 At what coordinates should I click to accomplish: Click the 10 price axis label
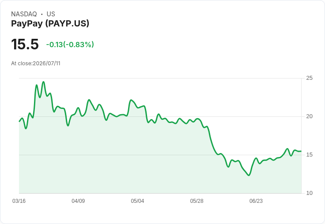(x=309, y=193)
